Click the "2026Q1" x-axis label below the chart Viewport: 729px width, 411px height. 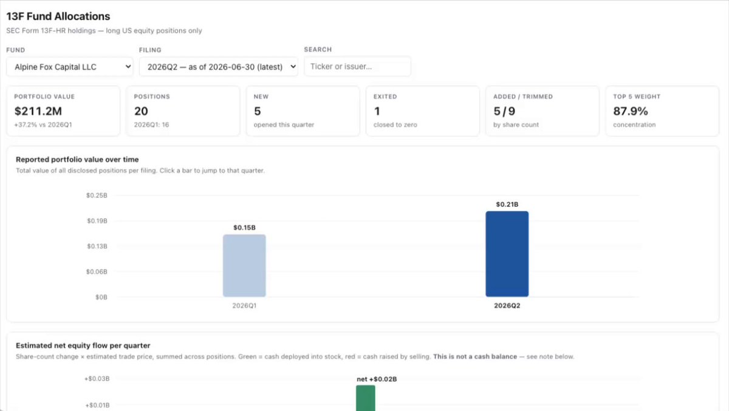pos(244,306)
